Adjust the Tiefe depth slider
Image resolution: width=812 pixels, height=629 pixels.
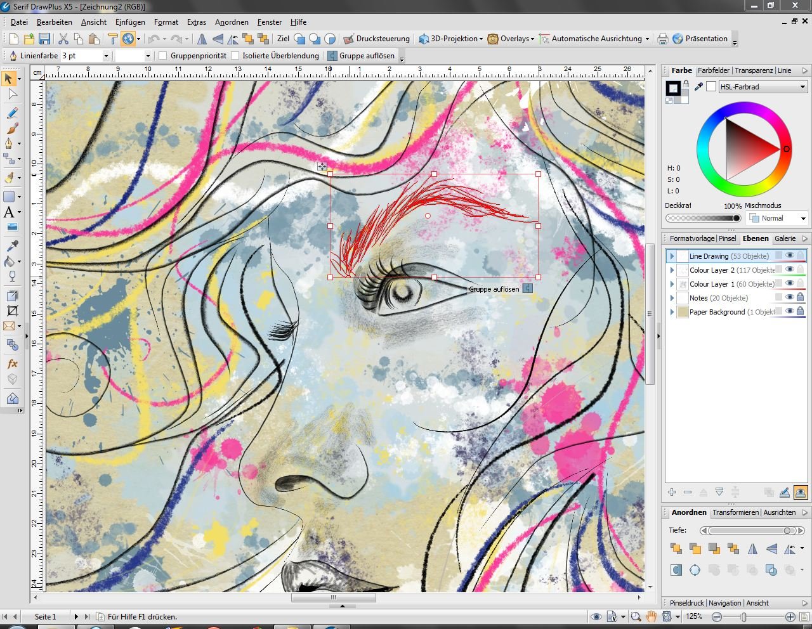753,531
